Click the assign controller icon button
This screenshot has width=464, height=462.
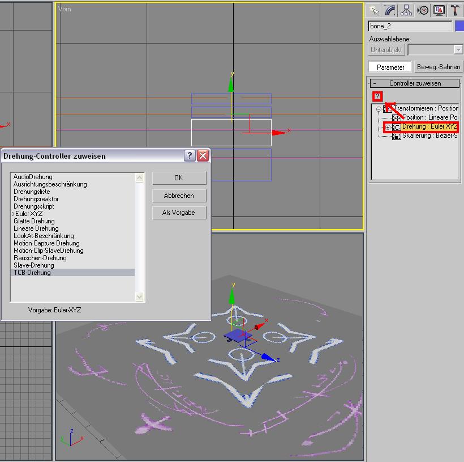point(377,96)
